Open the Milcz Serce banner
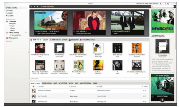The width and height of the screenshot is (179, 107). (x=51, y=23)
